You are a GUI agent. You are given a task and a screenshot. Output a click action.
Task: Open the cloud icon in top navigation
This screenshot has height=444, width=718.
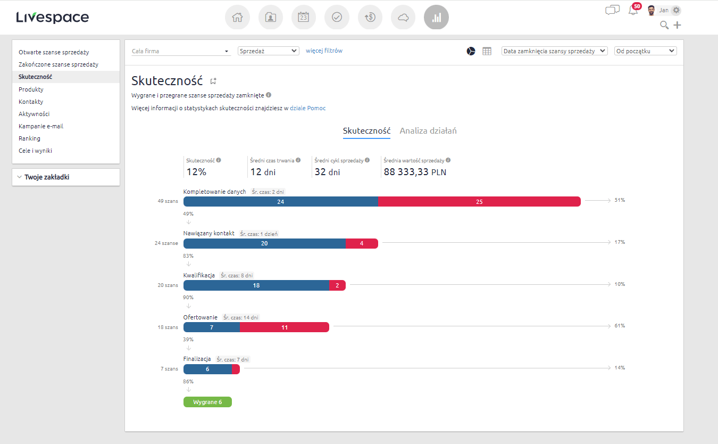click(403, 18)
